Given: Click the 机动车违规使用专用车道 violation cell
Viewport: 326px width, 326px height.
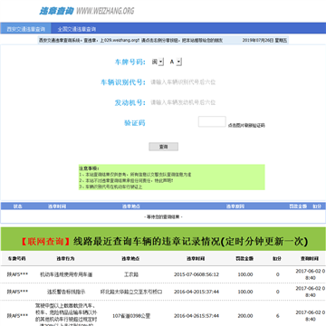Looking at the screenshot, I should click(x=66, y=274).
